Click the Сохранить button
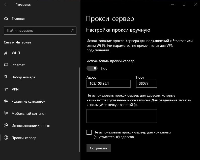200x160 pixels. (x=99, y=148)
